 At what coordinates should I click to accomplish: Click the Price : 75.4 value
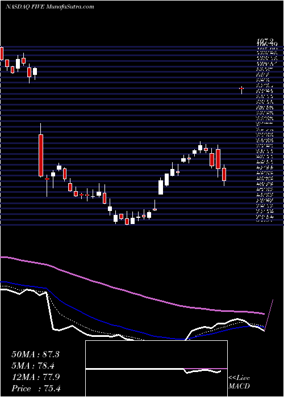pos(36,388)
